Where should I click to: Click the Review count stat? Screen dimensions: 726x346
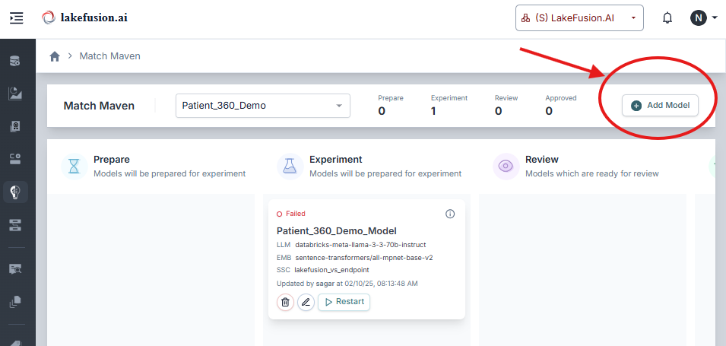click(x=506, y=105)
